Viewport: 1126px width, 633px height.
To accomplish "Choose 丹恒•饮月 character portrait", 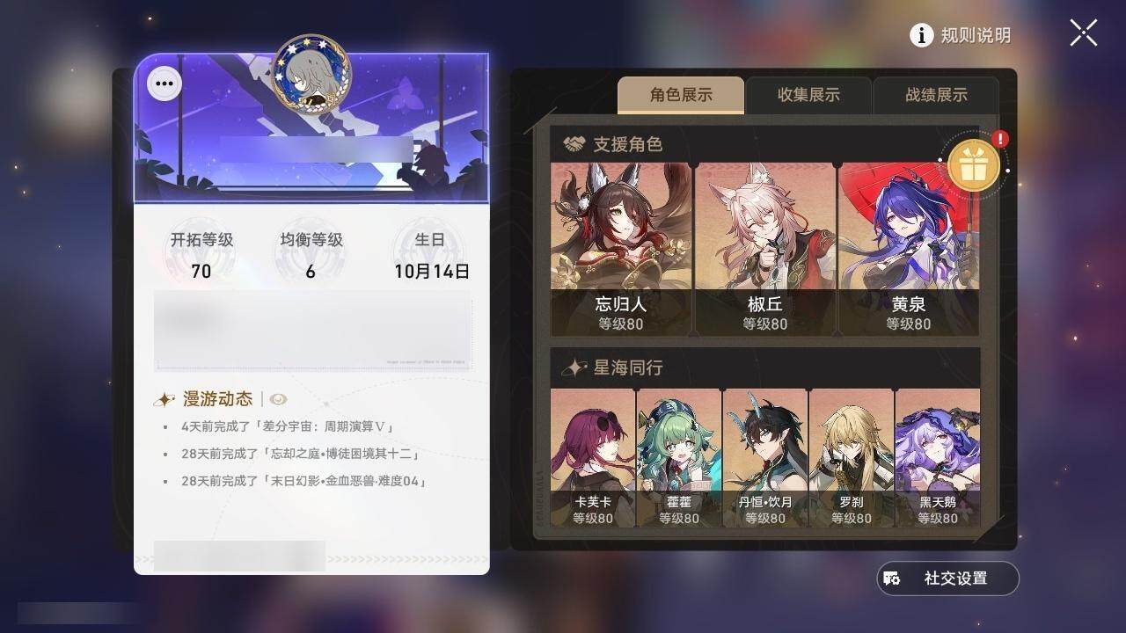I will (x=764, y=458).
